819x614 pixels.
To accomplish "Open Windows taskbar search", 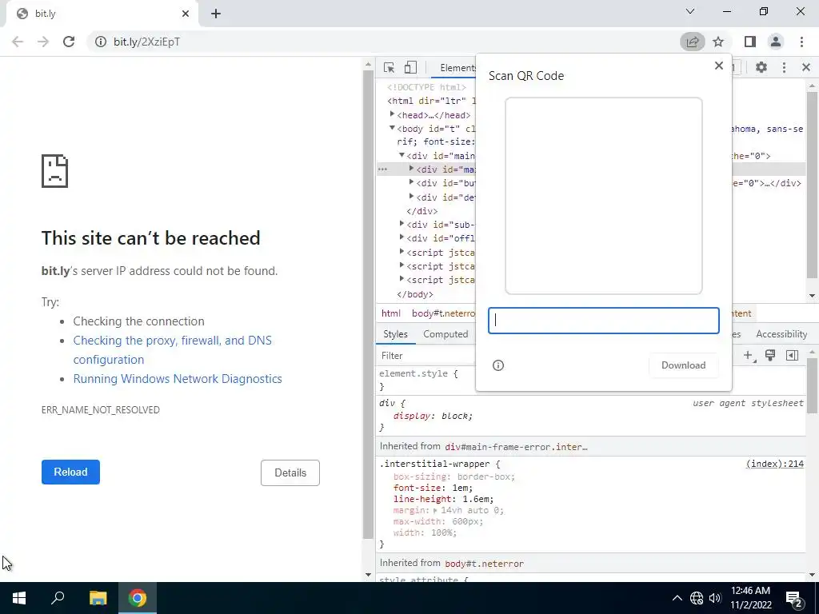I will 58,598.
